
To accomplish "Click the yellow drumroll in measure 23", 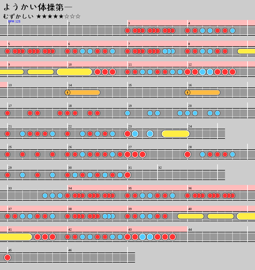I will click(x=175, y=134).
